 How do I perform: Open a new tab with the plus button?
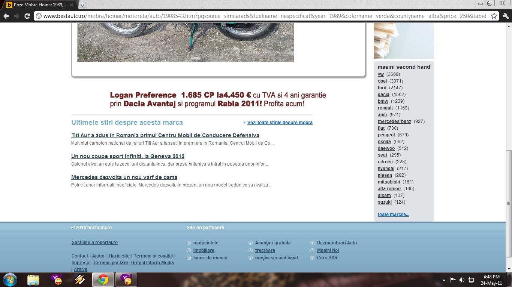(x=82, y=5)
